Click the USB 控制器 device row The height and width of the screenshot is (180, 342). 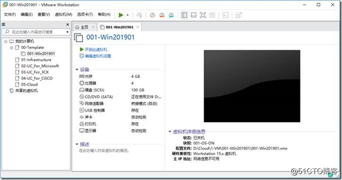[120, 110]
